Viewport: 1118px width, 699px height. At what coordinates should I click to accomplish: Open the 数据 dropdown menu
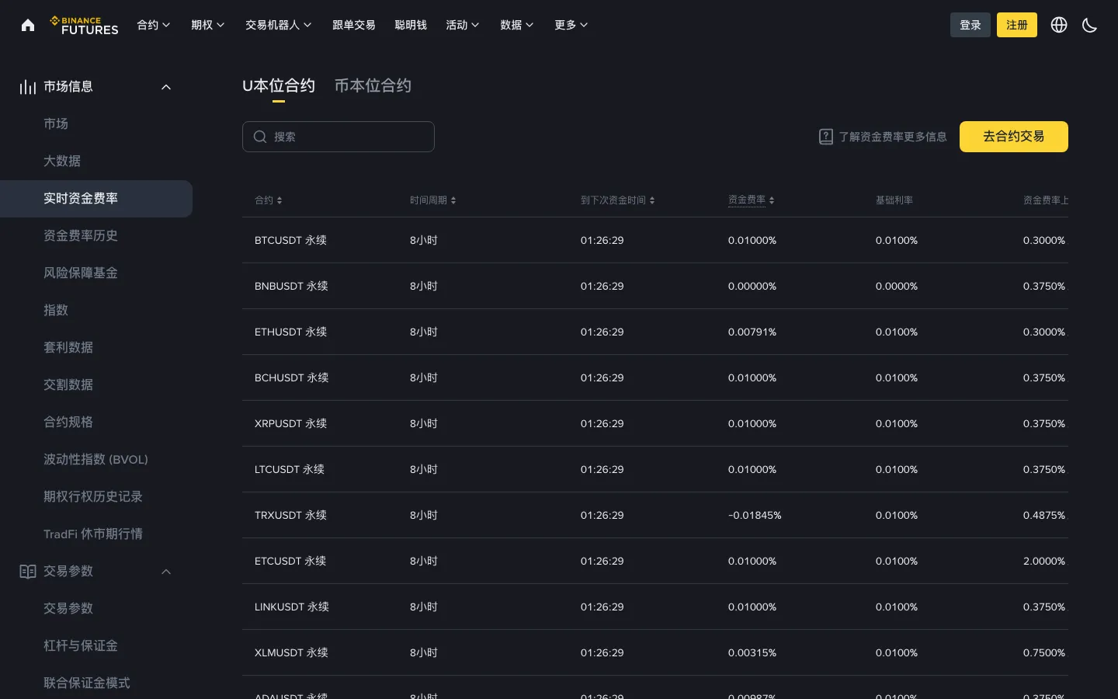click(x=517, y=25)
